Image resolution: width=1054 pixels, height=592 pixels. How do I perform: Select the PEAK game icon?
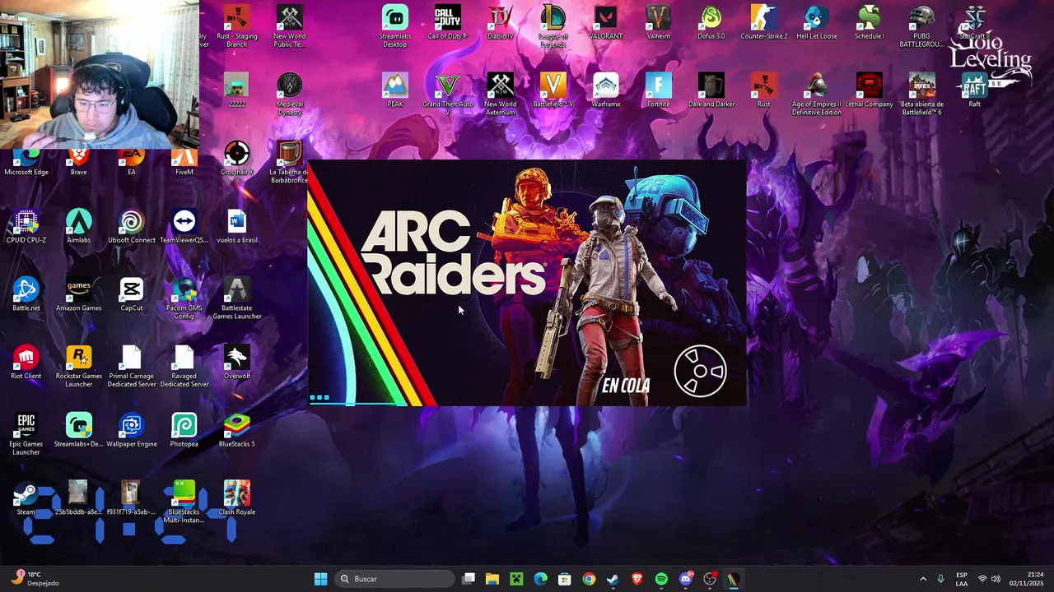[395, 90]
